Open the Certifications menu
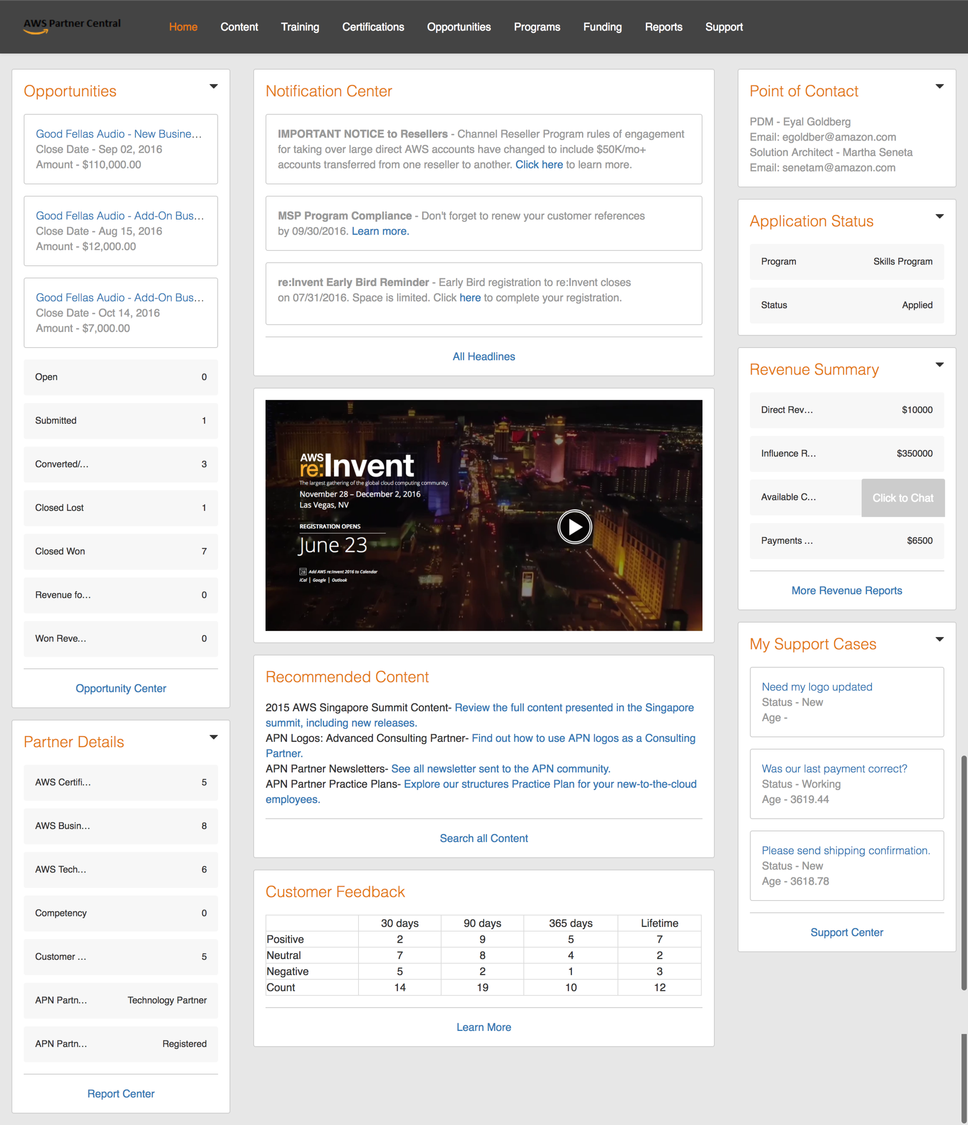 pos(373,27)
